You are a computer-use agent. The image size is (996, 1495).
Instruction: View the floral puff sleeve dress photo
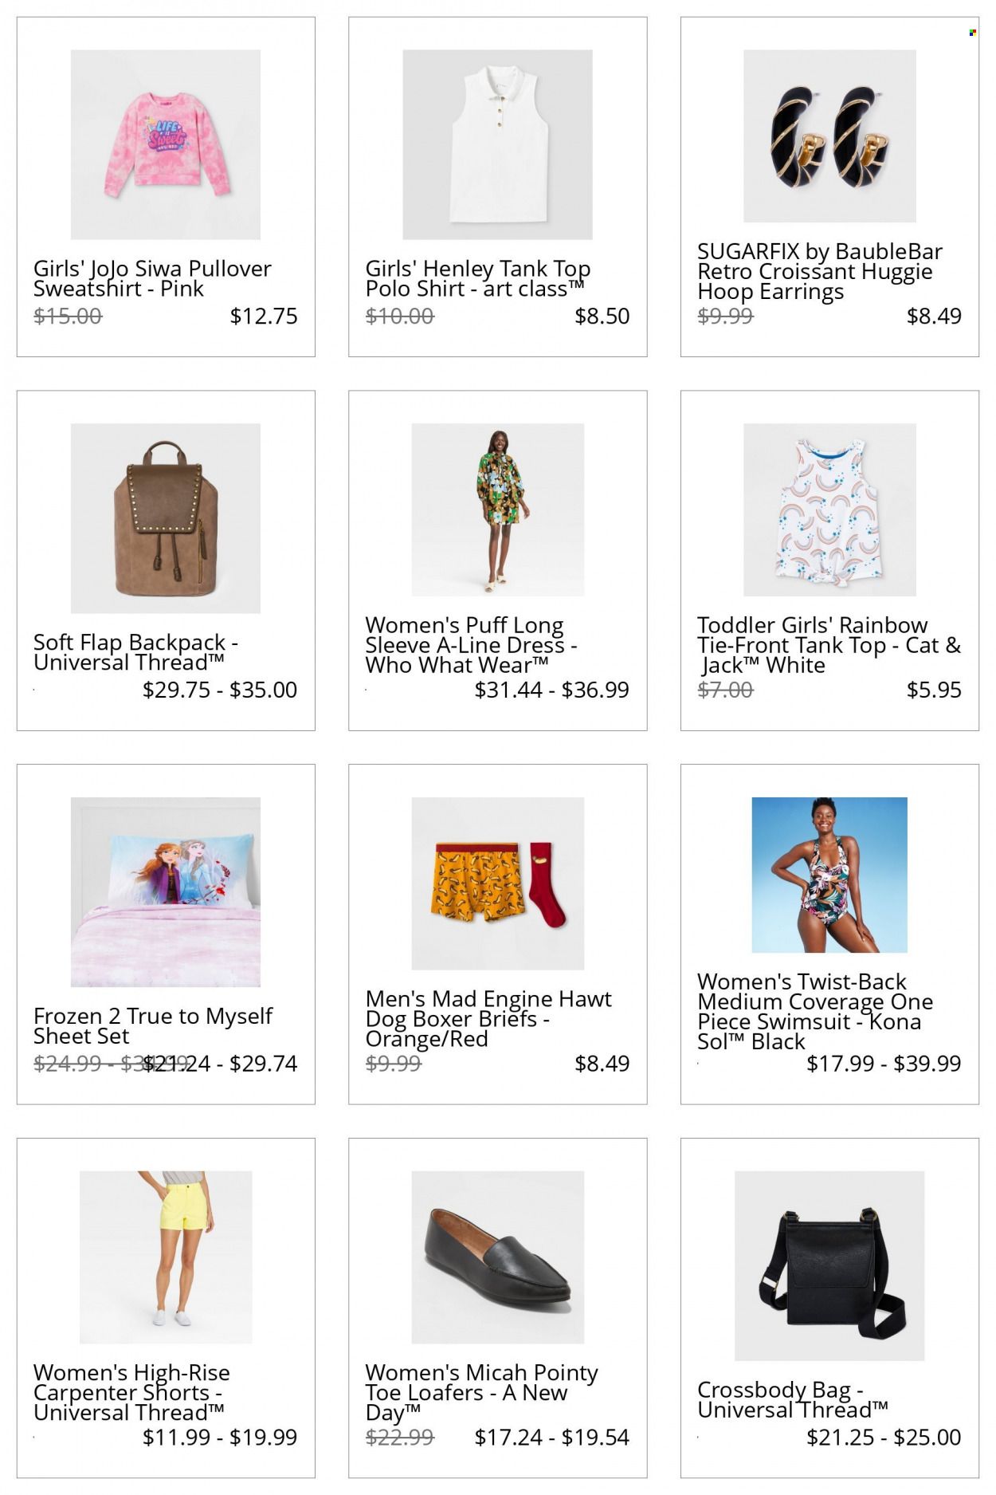497,509
